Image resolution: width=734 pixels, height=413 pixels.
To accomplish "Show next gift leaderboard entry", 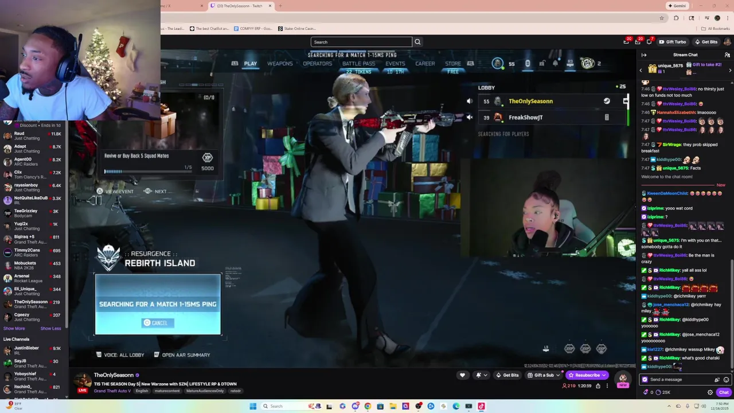I will [730, 70].
